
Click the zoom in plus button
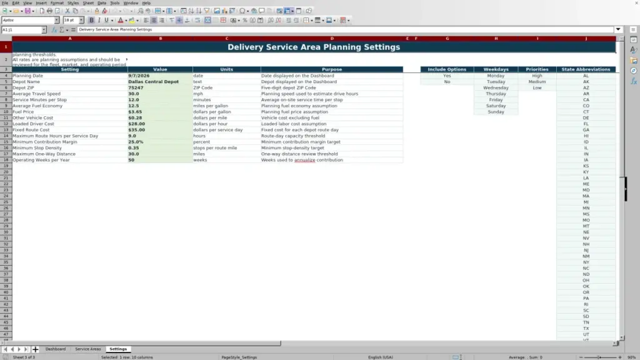click(620, 357)
